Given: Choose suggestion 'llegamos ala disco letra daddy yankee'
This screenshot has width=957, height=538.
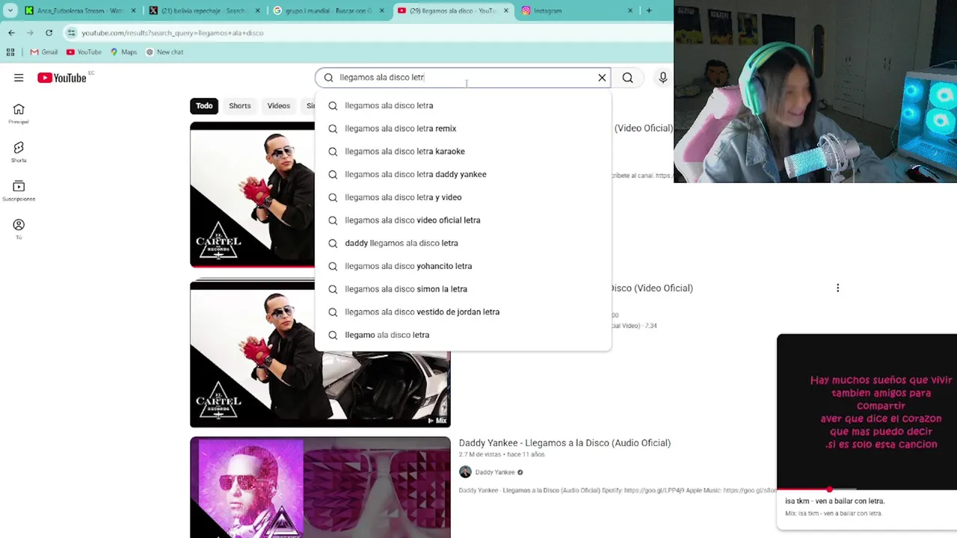Looking at the screenshot, I should coord(463,174).
